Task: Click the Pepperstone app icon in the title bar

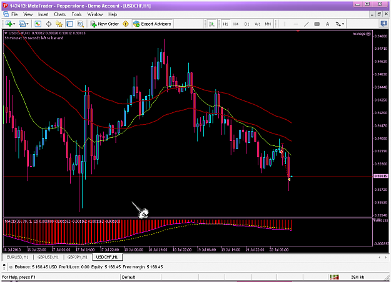Action: coord(5,5)
